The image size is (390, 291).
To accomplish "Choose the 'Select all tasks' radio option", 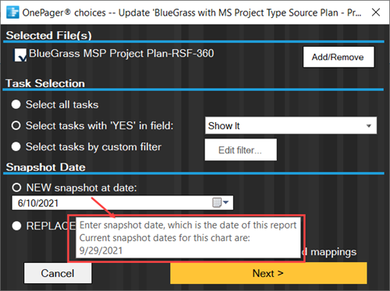I will point(16,104).
